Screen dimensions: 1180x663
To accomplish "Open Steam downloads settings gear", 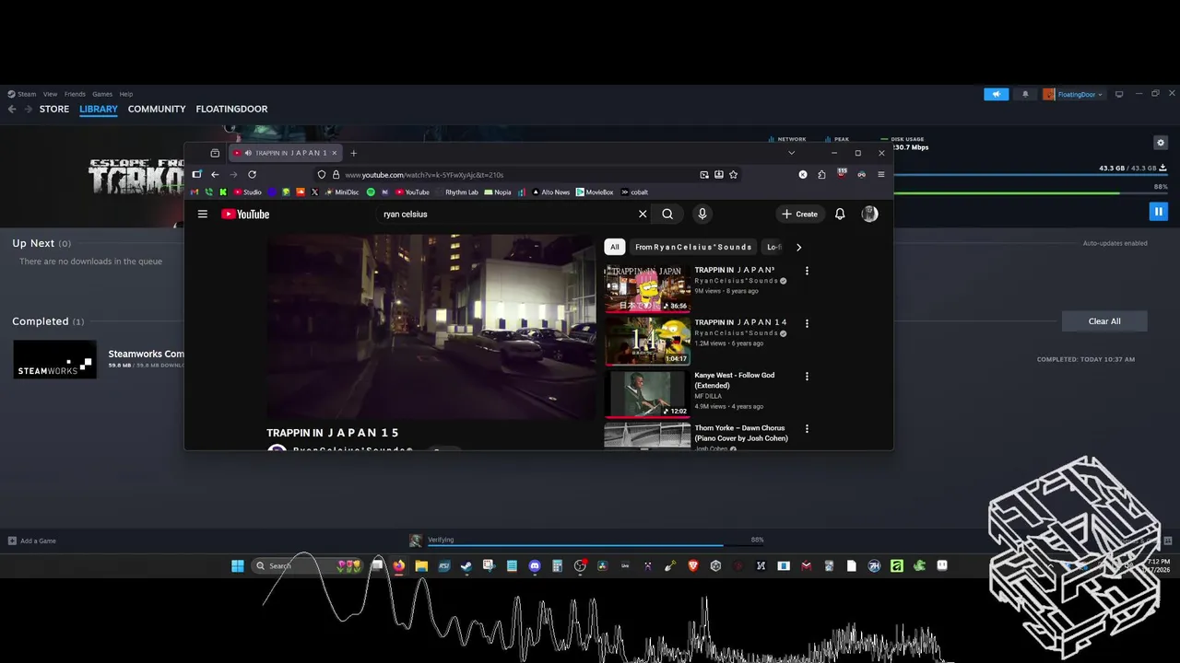I will pyautogui.click(x=1161, y=143).
